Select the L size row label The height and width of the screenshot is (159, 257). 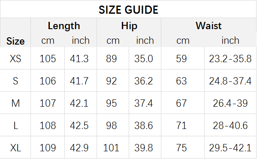pyautogui.click(x=15, y=126)
